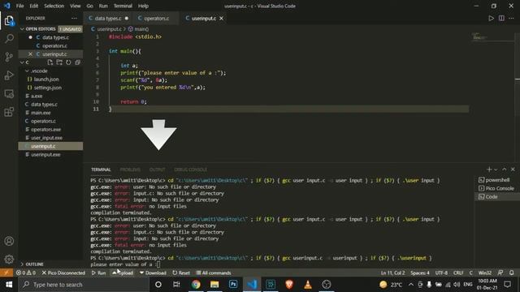Close the terminal panel

513,170
